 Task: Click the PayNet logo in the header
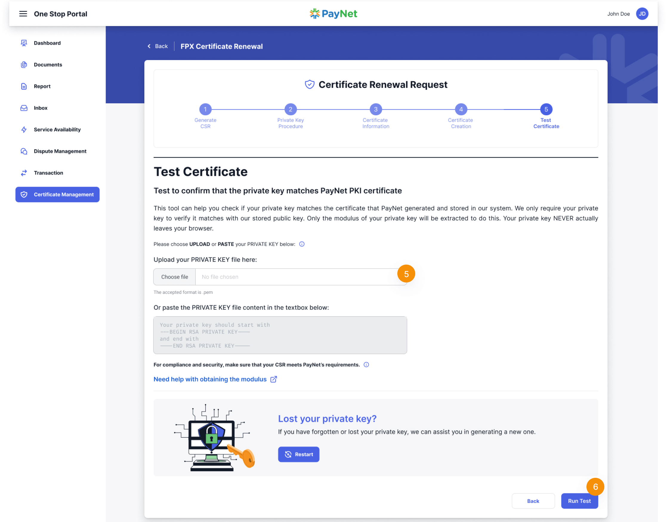pyautogui.click(x=333, y=13)
